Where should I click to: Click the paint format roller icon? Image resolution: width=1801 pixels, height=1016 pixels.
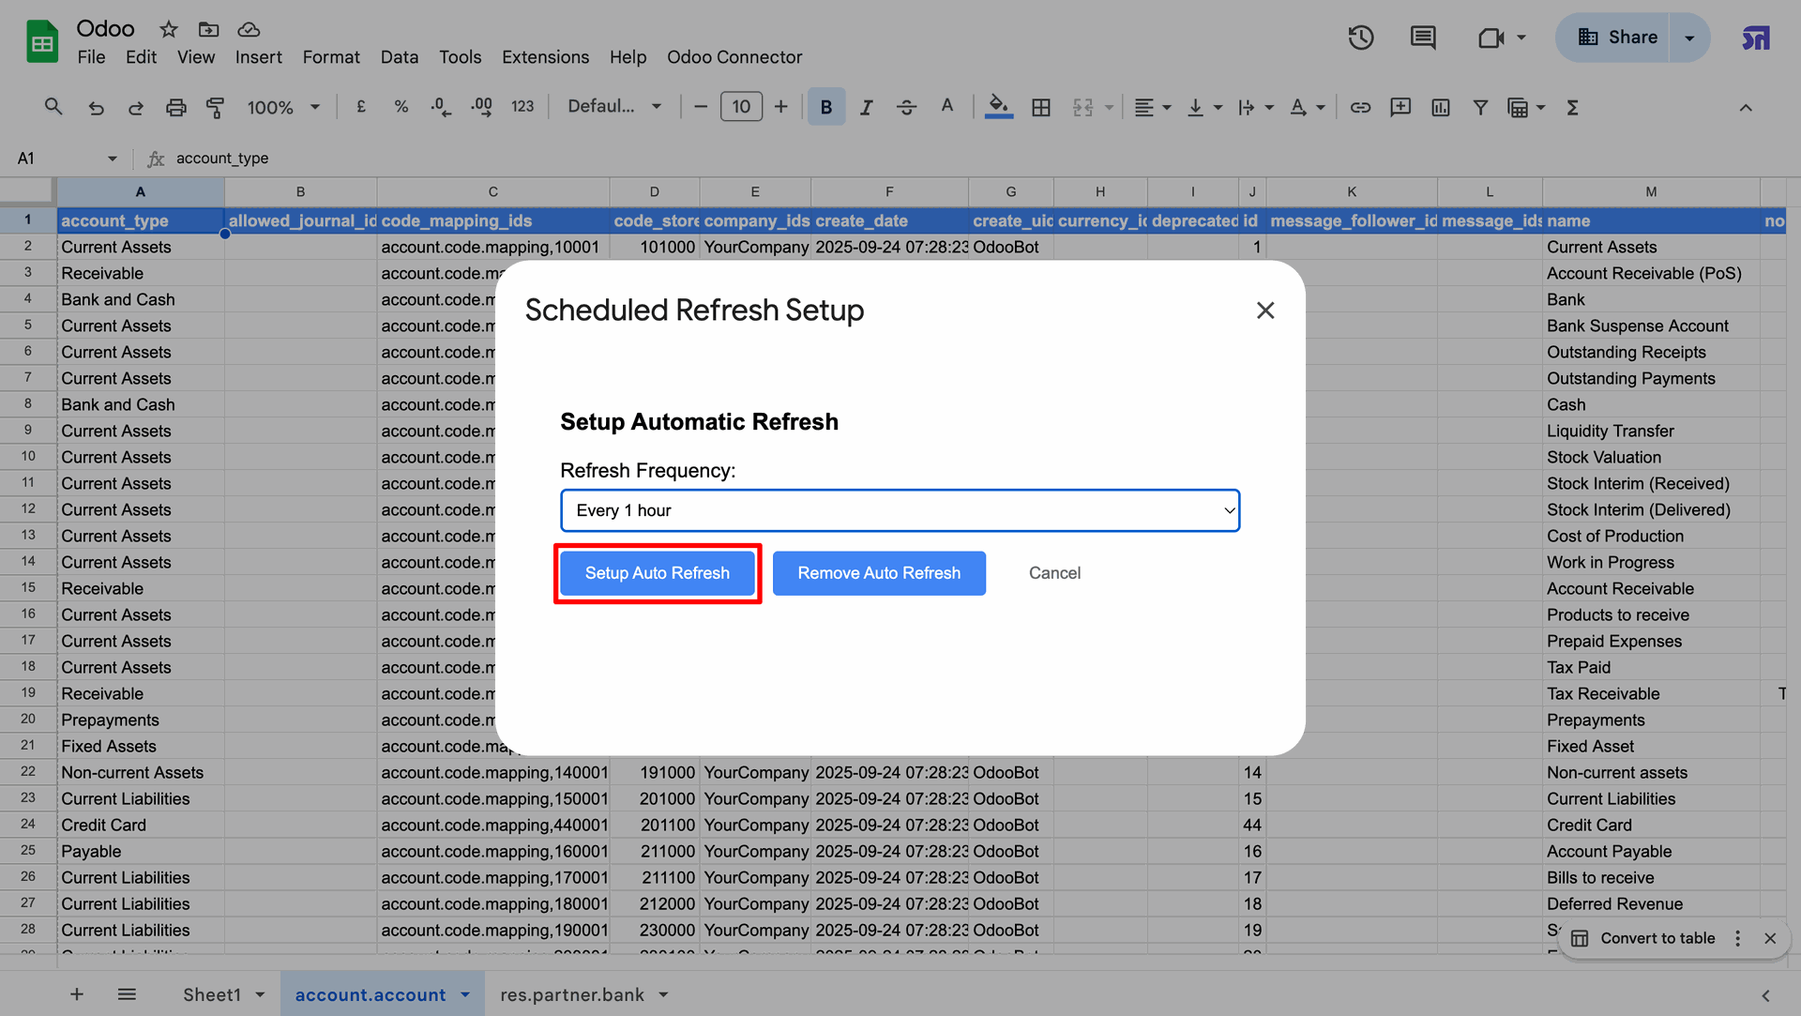point(215,107)
